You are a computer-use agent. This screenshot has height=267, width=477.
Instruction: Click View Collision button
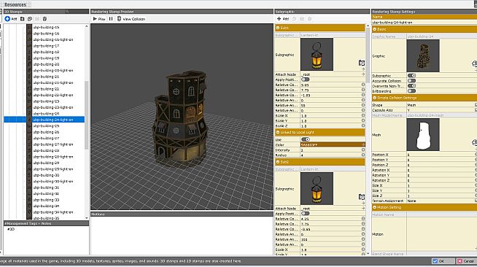tap(131, 19)
